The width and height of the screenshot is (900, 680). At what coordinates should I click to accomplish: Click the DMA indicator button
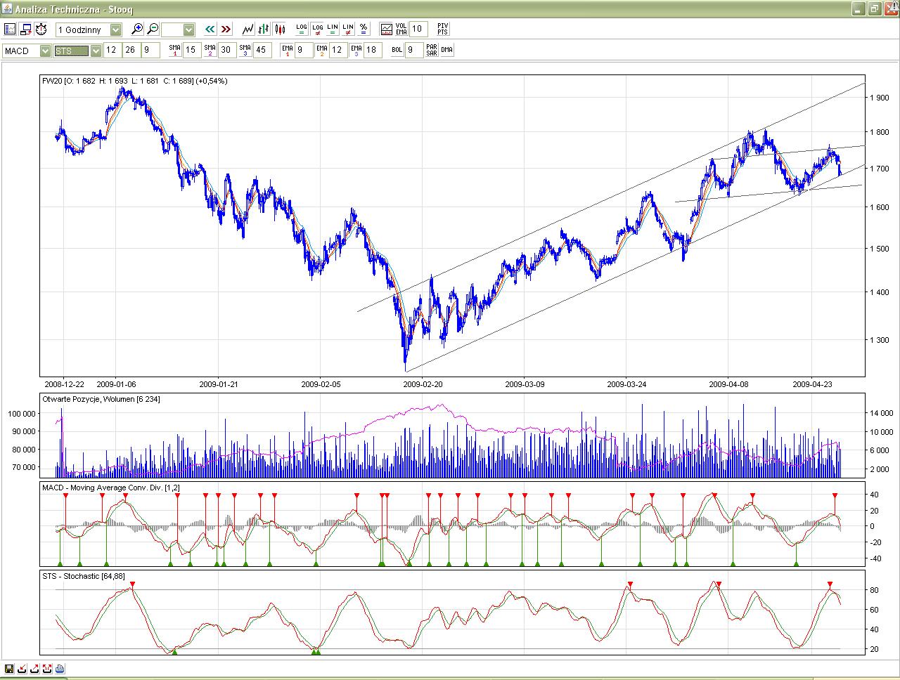tap(447, 50)
